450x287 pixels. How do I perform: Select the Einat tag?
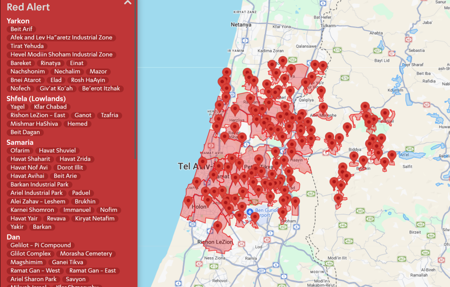77,63
